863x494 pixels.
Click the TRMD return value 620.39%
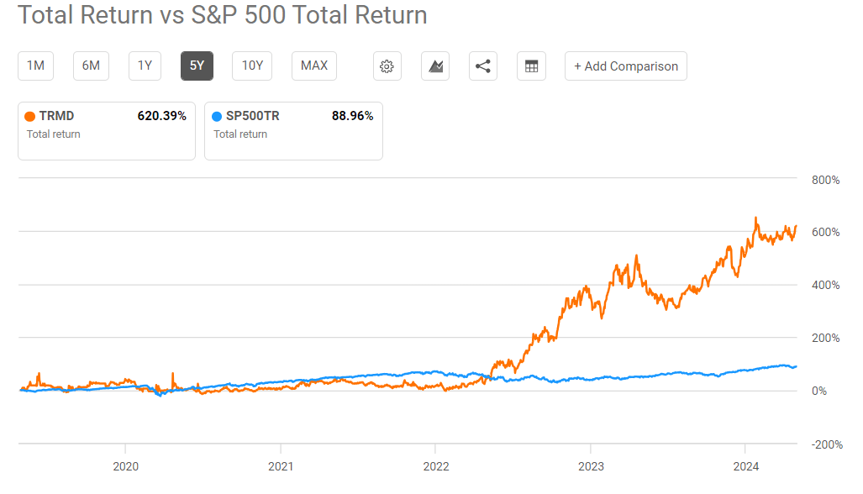pos(162,116)
